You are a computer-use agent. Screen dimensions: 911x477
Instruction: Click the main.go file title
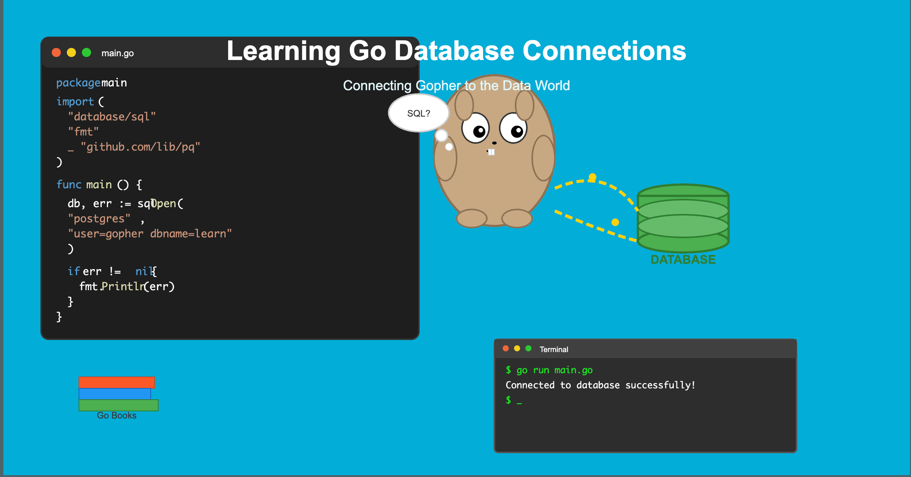[117, 53]
